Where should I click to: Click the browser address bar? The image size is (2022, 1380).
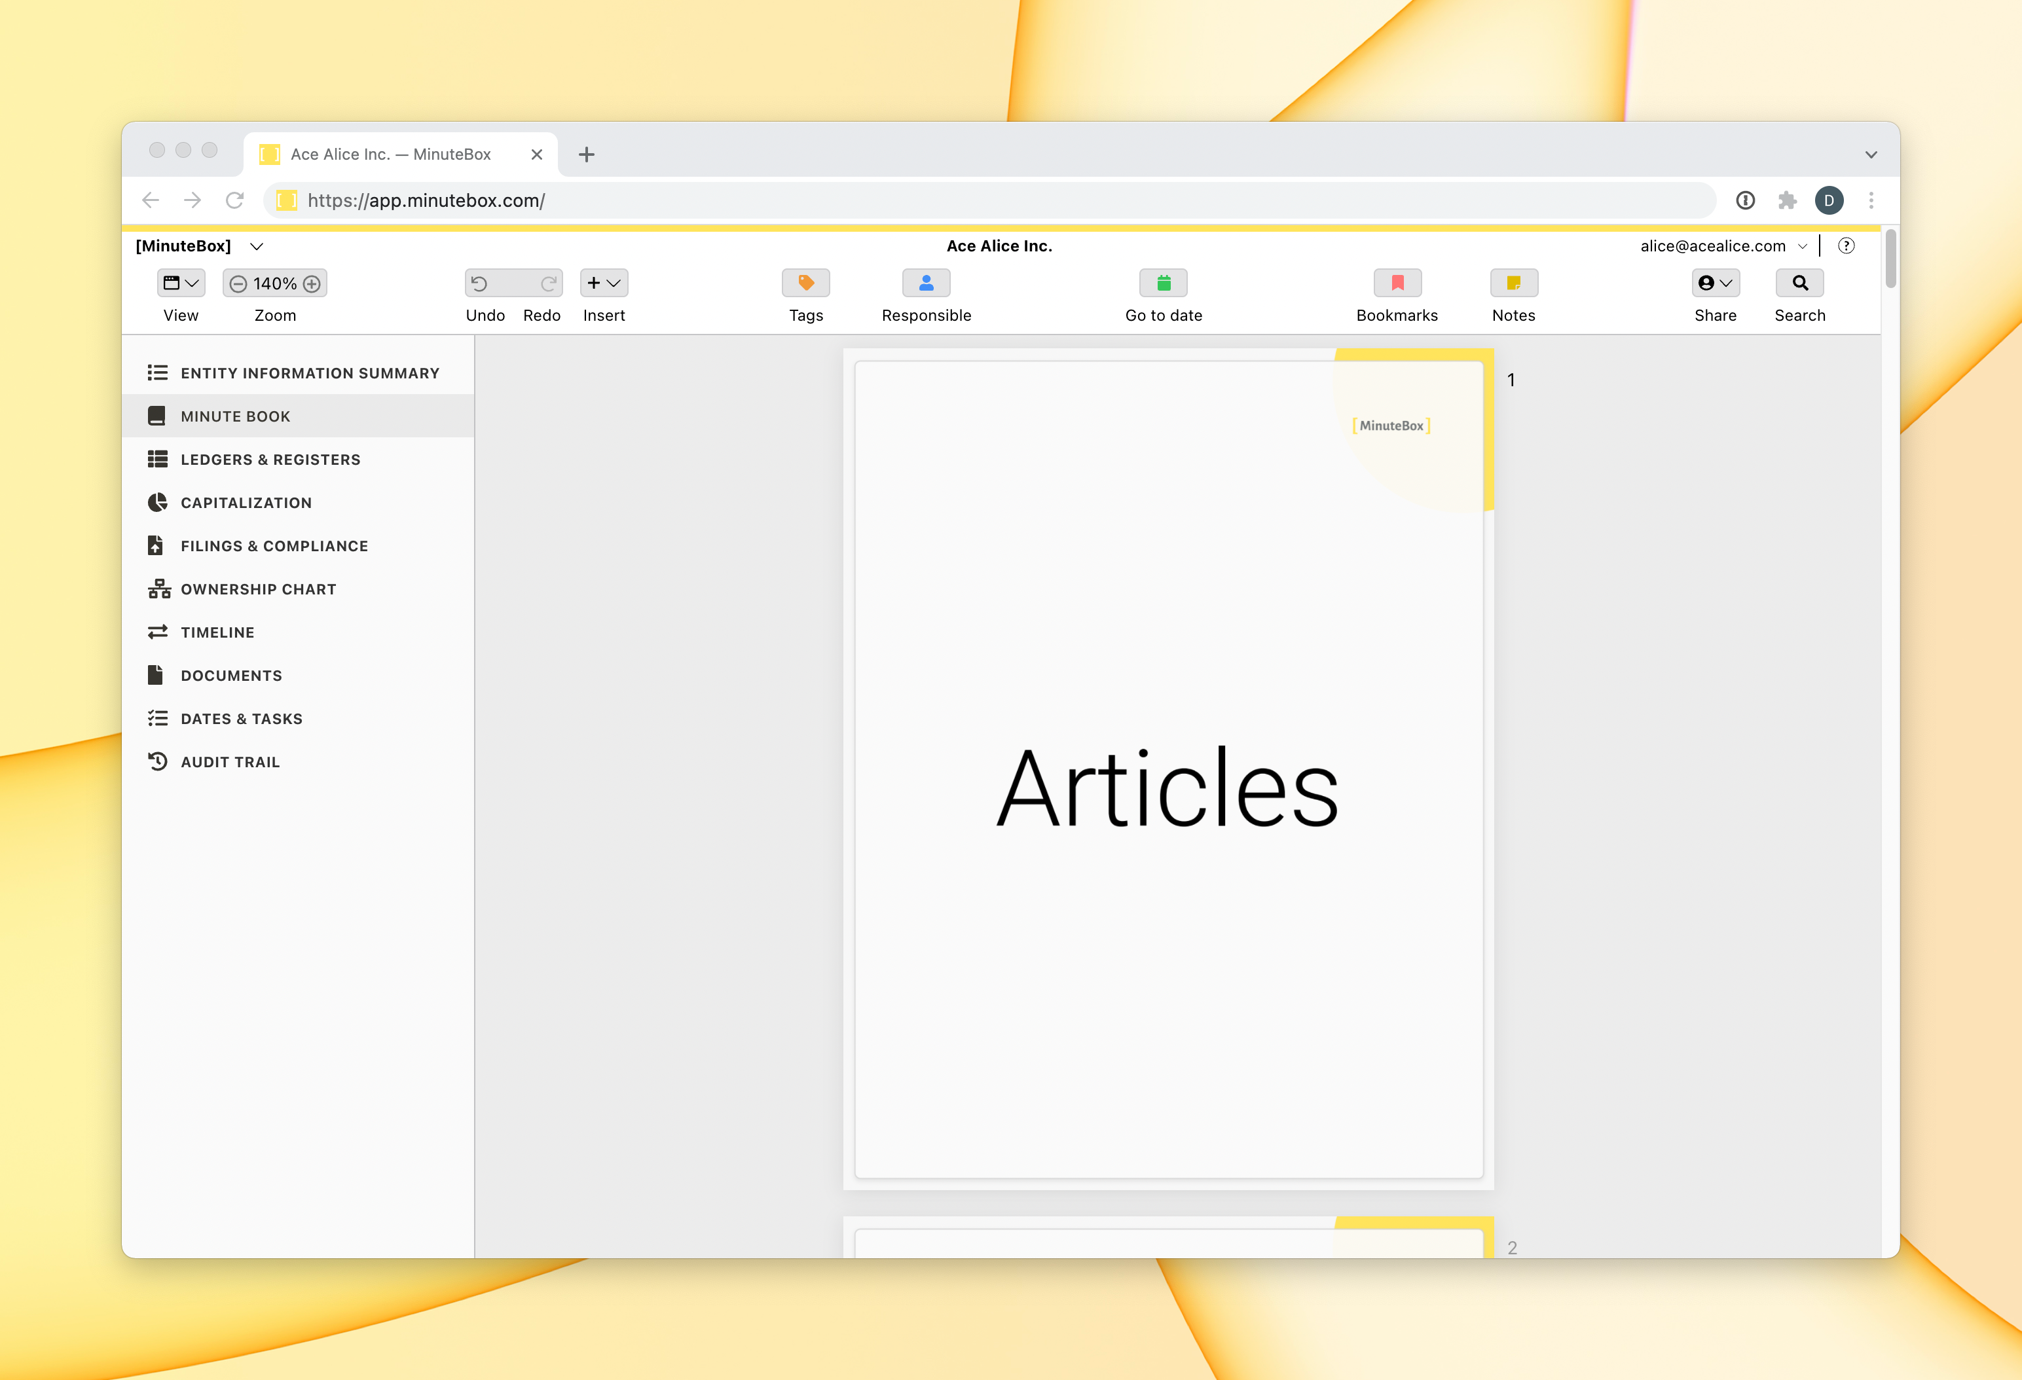992,201
